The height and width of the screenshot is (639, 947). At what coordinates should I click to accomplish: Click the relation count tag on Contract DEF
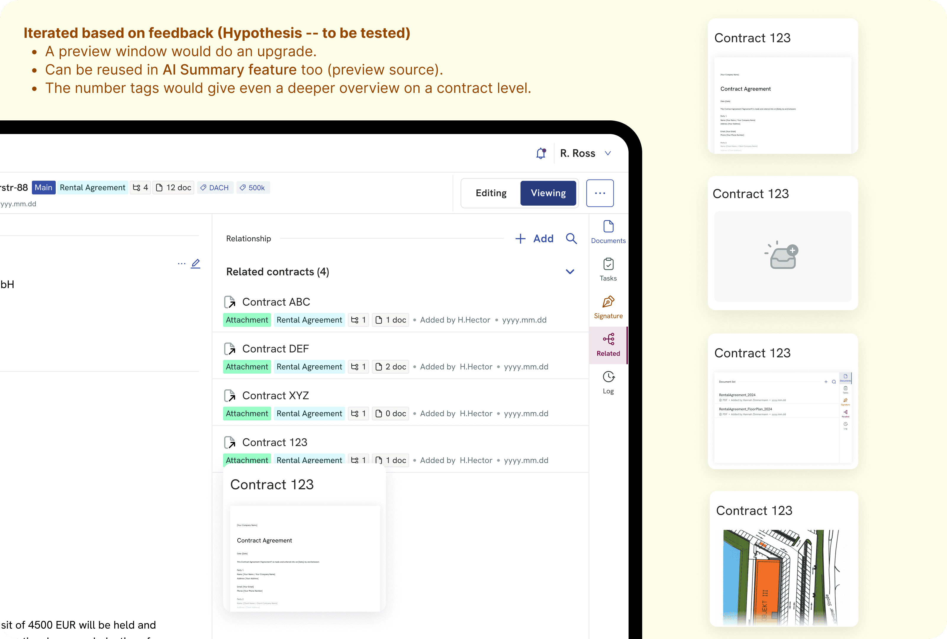pos(359,367)
